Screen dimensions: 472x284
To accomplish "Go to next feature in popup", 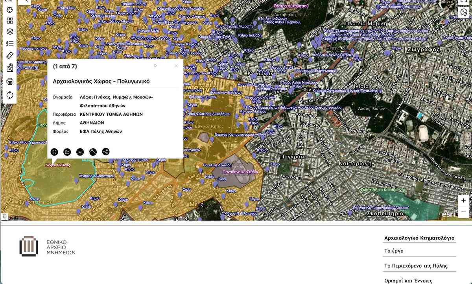I will coord(155,66).
